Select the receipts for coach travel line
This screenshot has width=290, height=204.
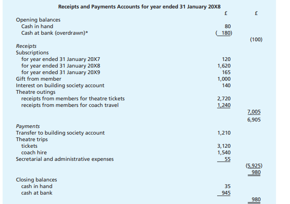point(70,105)
